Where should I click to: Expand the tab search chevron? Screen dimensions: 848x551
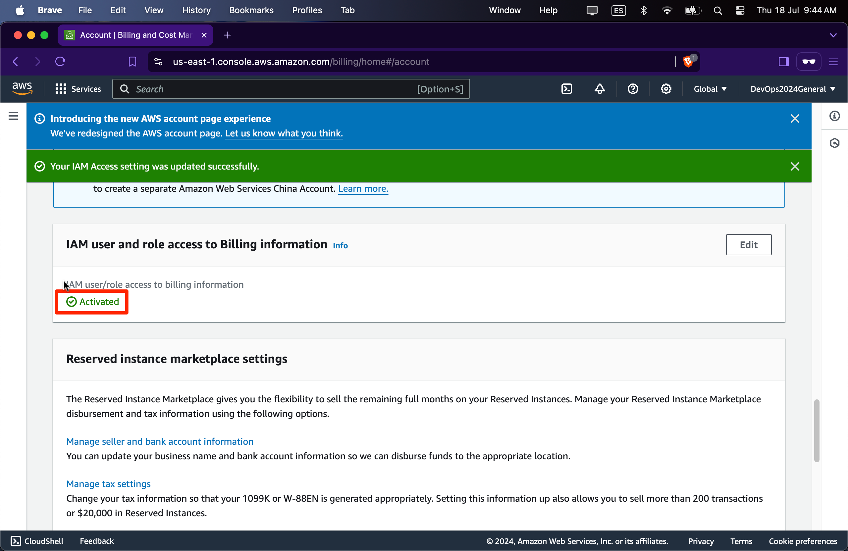tap(833, 35)
